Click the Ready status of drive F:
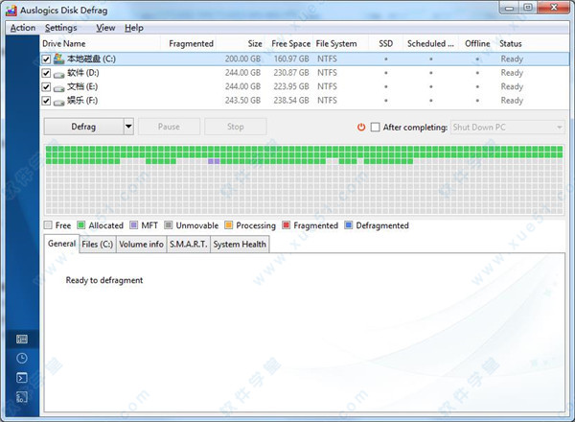Viewport: 575px width, 422px height. click(512, 101)
